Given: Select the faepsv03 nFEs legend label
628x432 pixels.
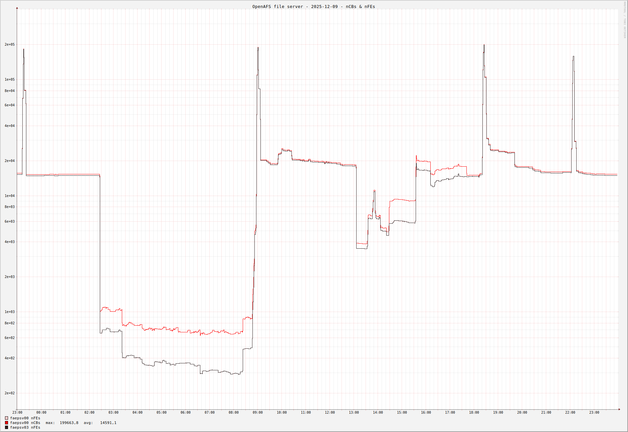Looking at the screenshot, I should (25, 427).
